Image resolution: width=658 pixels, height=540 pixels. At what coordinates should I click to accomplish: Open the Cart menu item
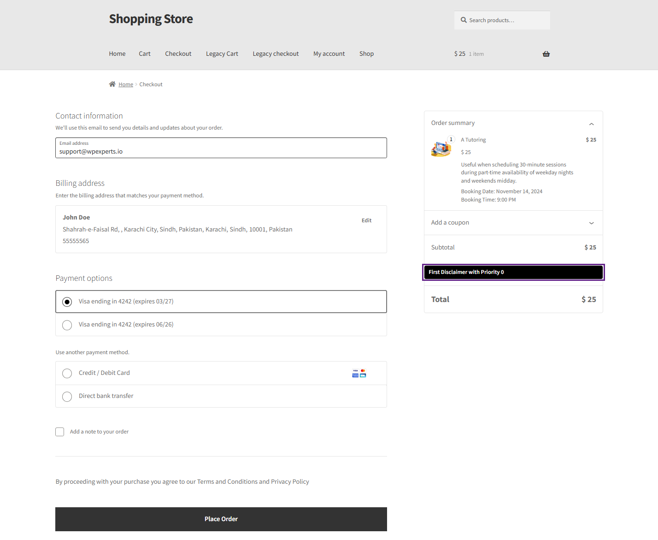(145, 54)
